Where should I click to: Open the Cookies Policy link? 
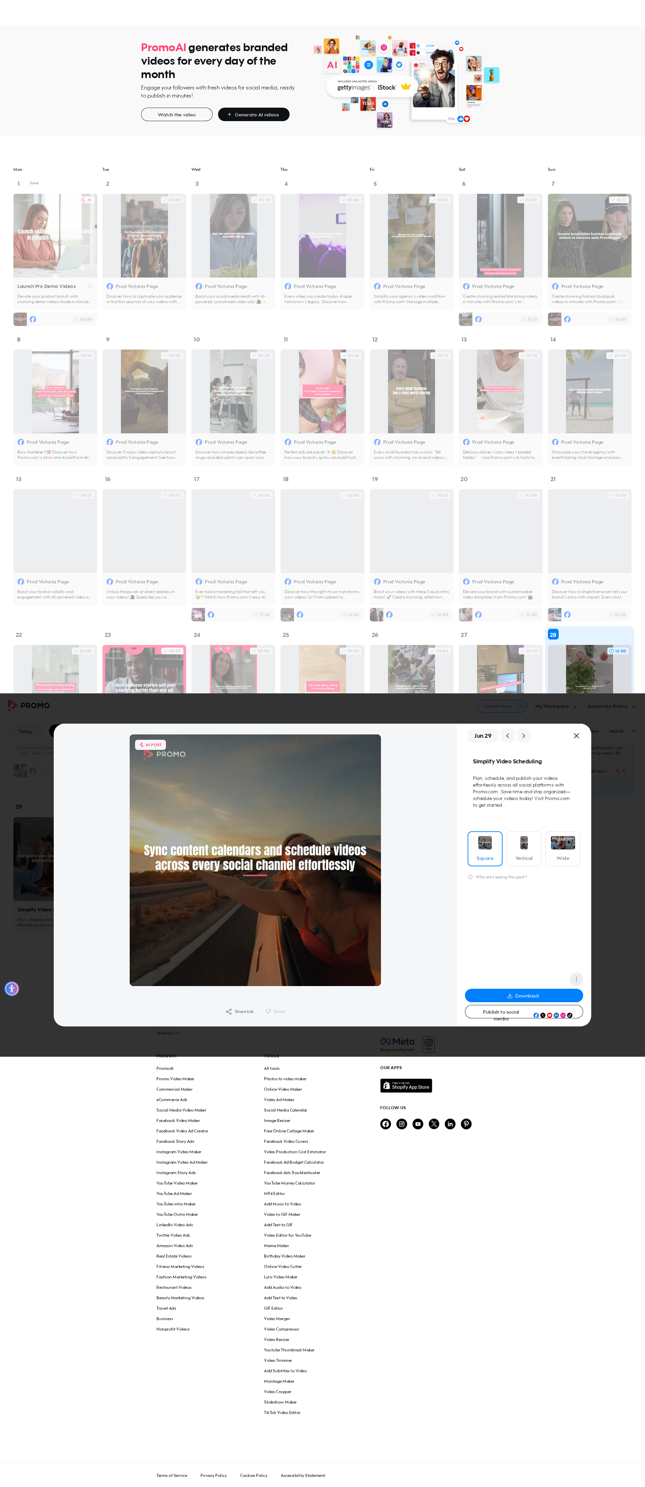tap(254, 1475)
